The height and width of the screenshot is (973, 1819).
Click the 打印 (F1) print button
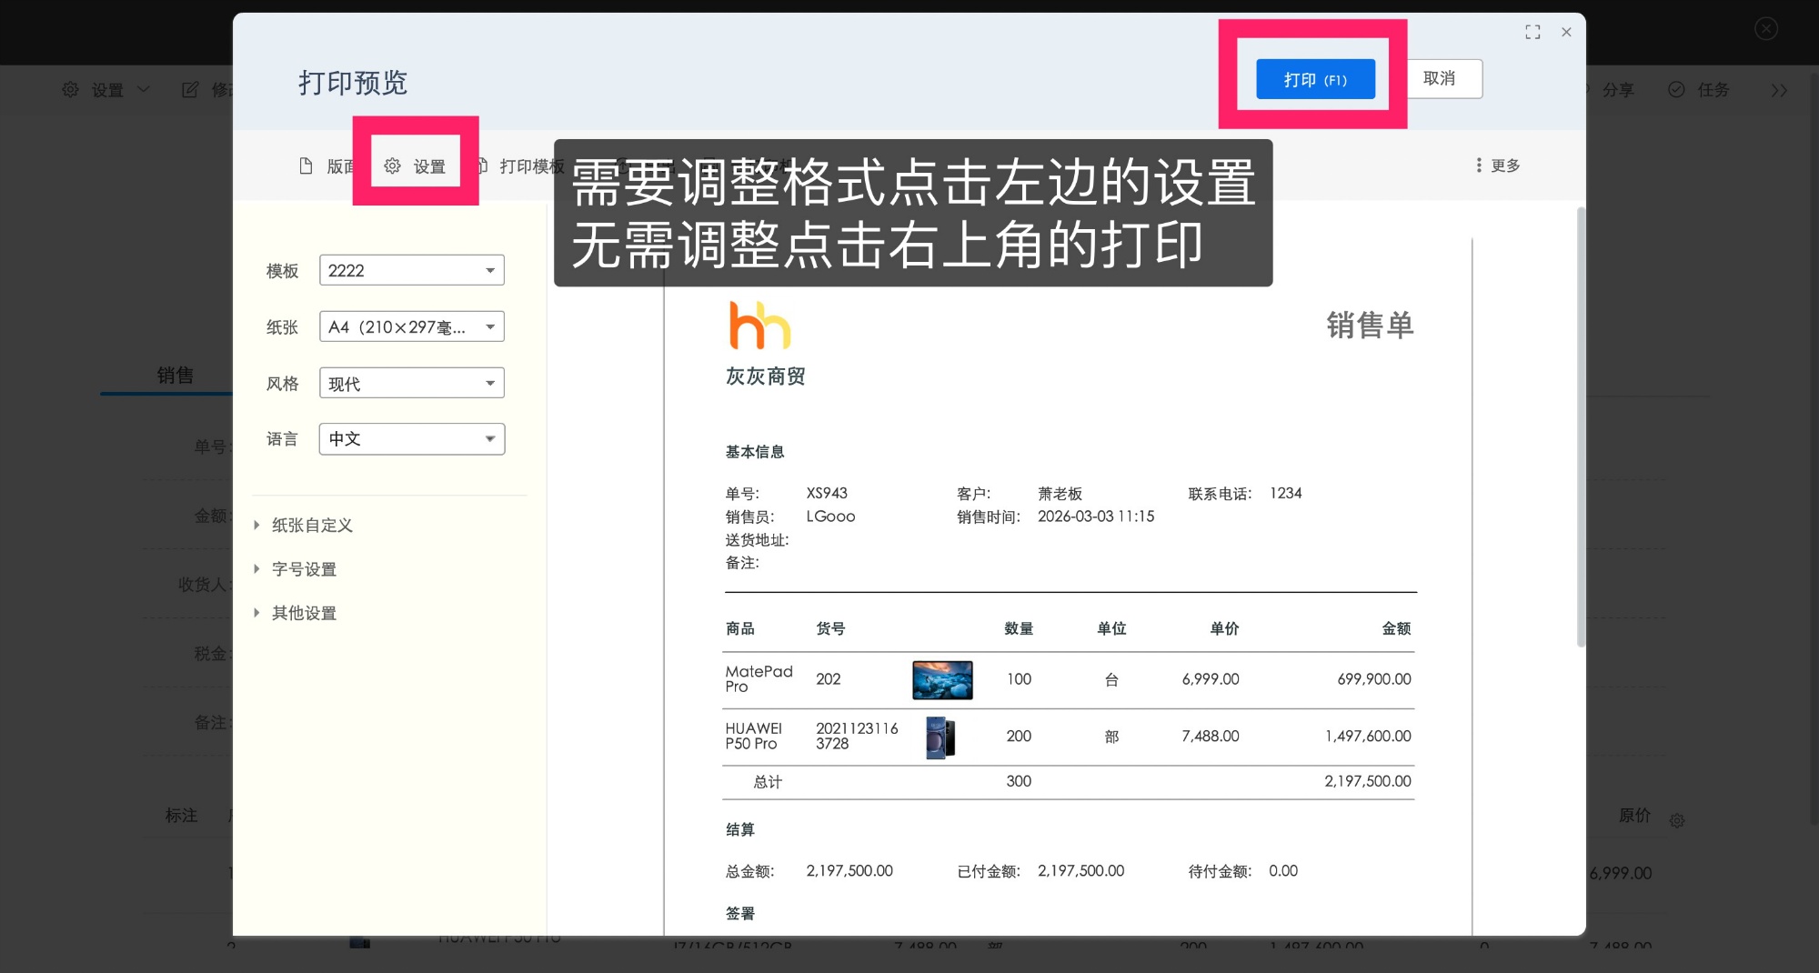1314,78
